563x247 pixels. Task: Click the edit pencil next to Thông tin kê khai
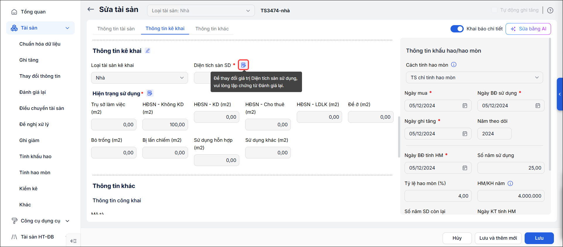pos(148,51)
